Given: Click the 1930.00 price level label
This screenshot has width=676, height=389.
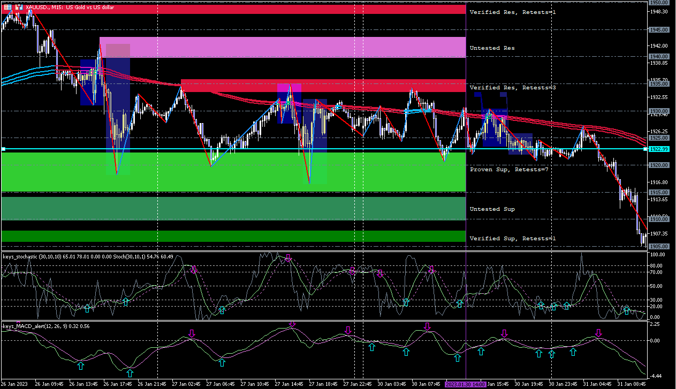Looking at the screenshot, I should pyautogui.click(x=659, y=111).
